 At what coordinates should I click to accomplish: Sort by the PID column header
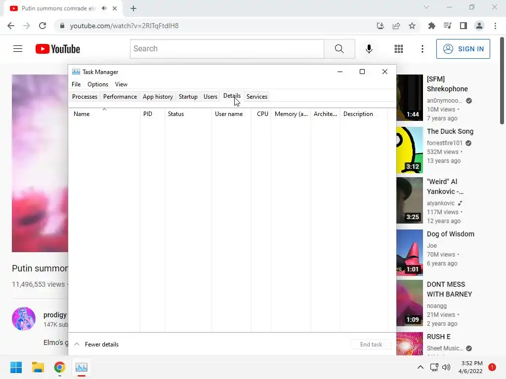coord(152,114)
